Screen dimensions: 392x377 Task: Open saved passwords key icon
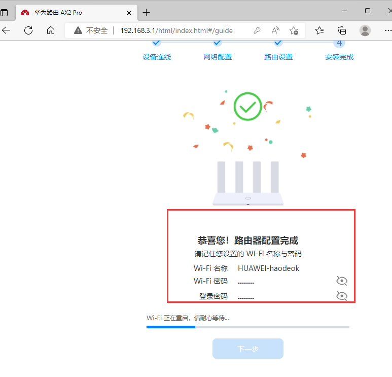click(x=257, y=30)
